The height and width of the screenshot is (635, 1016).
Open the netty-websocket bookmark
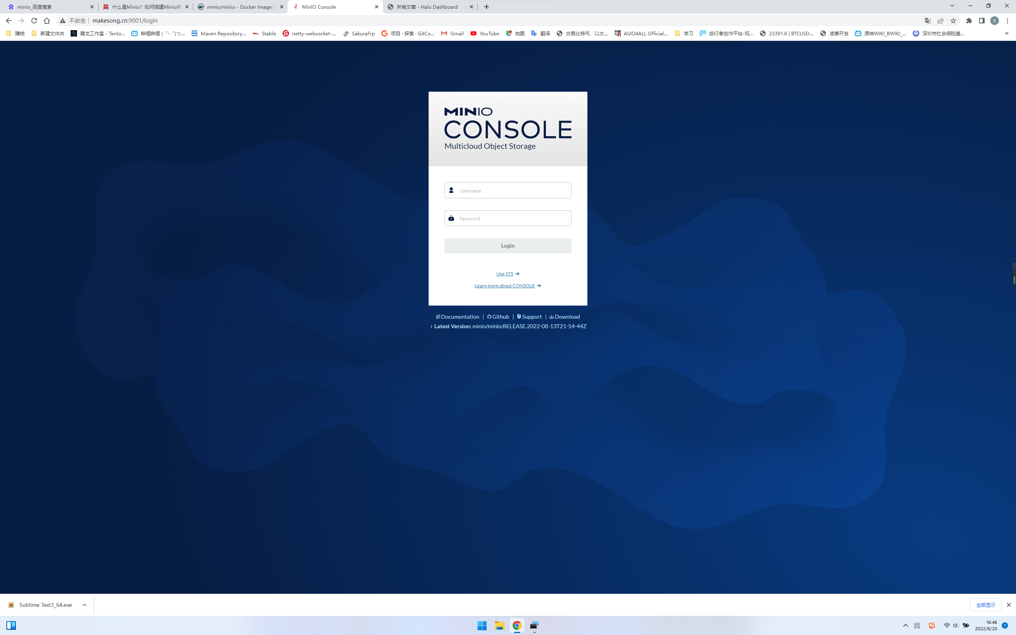point(310,34)
